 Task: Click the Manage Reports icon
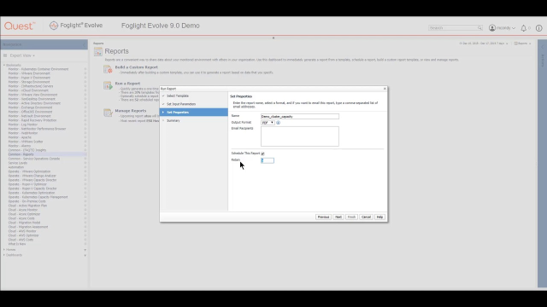click(x=108, y=113)
